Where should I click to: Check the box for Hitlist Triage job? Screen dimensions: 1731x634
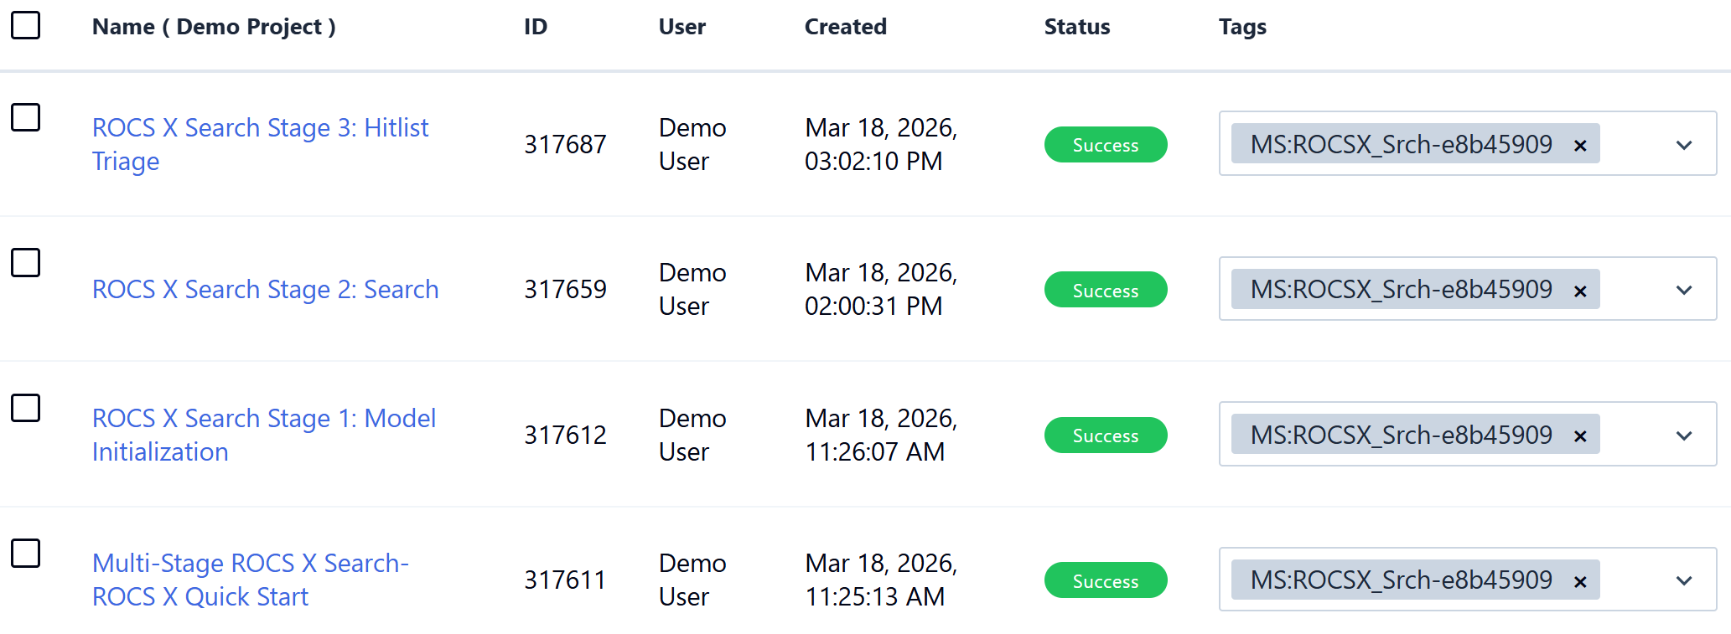[x=25, y=117]
